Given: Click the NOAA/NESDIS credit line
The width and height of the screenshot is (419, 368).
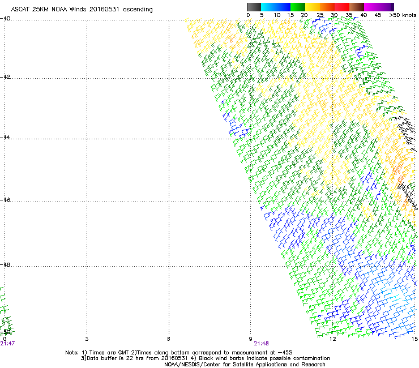Looking at the screenshot, I should coord(245,365).
